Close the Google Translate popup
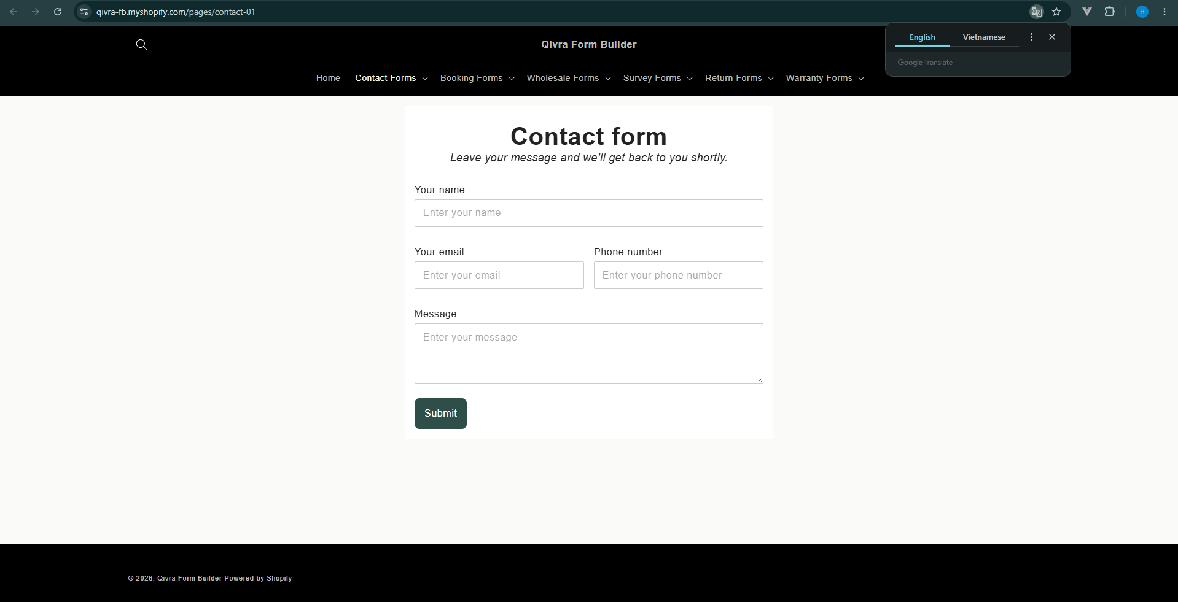1178x602 pixels. click(x=1052, y=37)
